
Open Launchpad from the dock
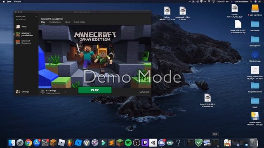[x=20, y=143]
